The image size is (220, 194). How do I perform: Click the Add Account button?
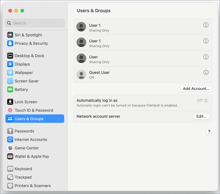click(196, 89)
